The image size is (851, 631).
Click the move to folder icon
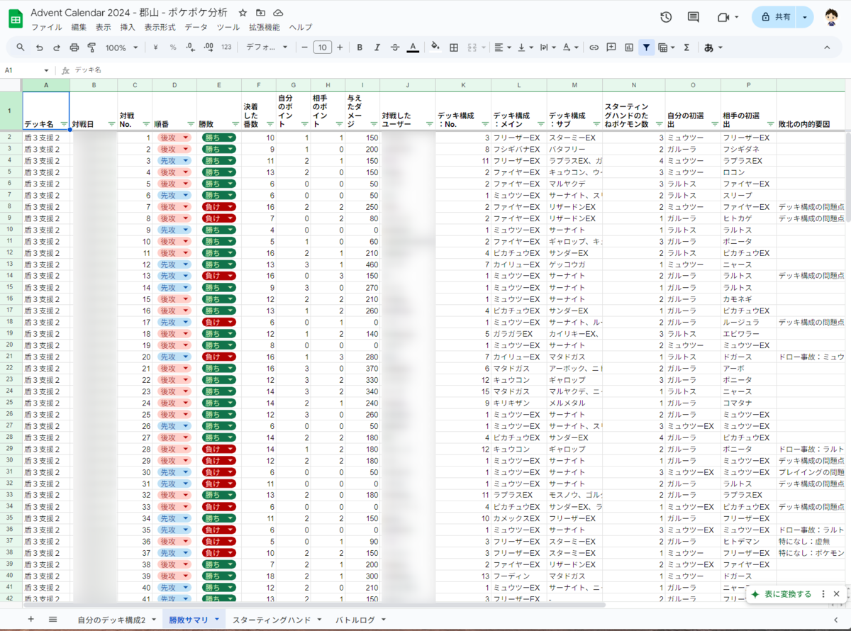pyautogui.click(x=261, y=13)
